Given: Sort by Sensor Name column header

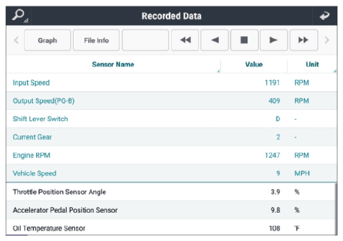Looking at the screenshot, I should [x=113, y=65].
